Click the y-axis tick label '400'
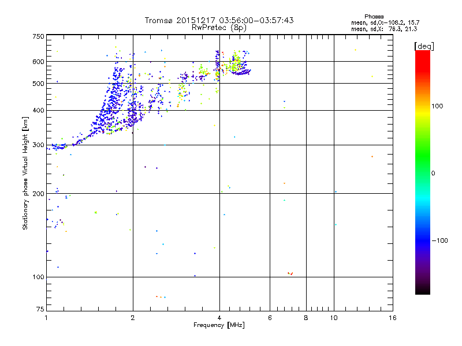The height and width of the screenshot is (346, 462). (38, 111)
